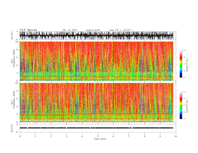Click the ch.3 waveform trace
This screenshot has width=198, height=153.
[96, 128]
